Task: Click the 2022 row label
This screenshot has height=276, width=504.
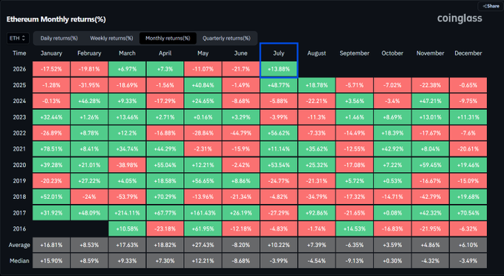Action: (x=19, y=133)
